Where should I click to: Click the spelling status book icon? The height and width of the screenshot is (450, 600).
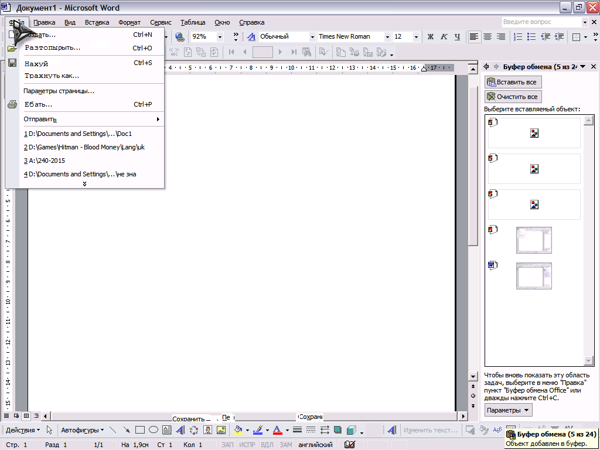click(349, 444)
